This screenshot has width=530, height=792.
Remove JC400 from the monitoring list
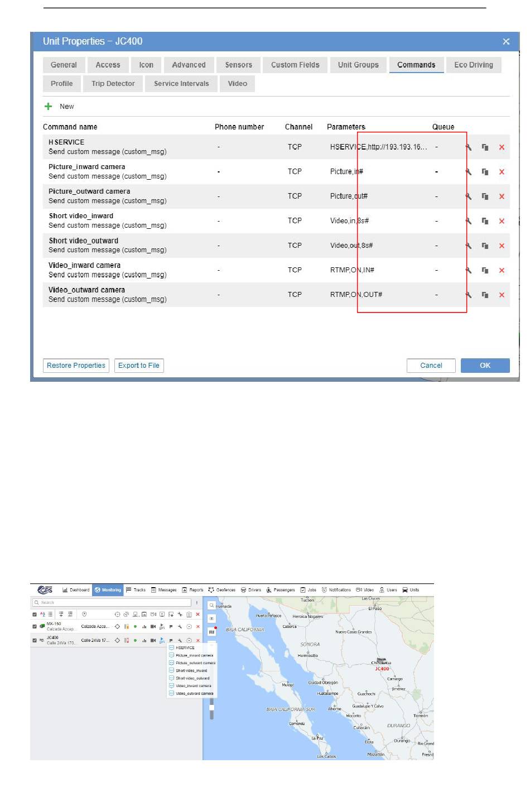click(197, 640)
